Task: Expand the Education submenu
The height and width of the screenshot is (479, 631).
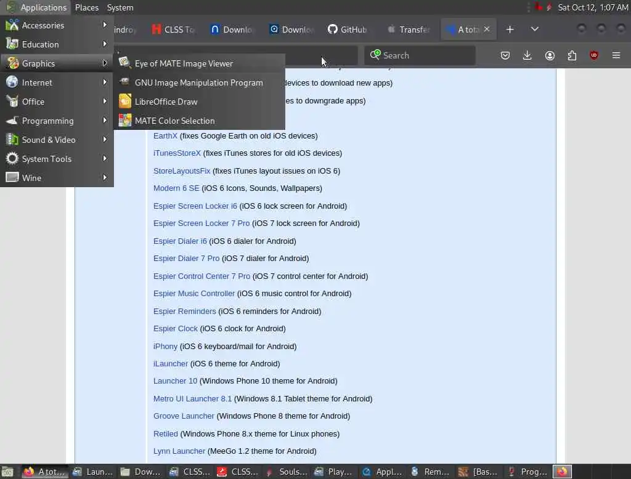Action: pyautogui.click(x=57, y=44)
